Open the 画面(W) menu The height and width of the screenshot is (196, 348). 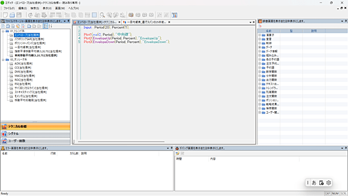(60, 8)
